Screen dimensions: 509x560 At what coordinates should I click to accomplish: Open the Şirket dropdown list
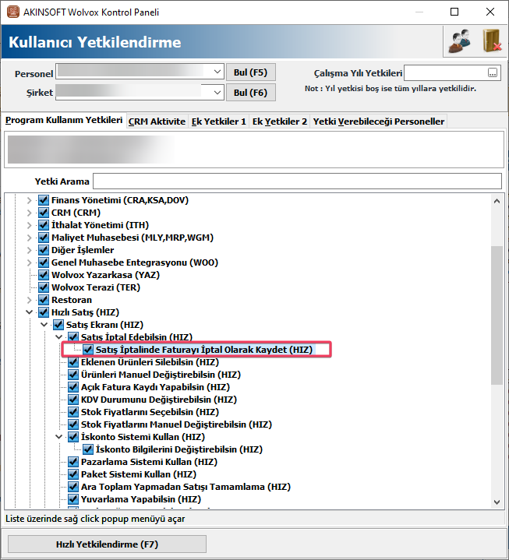[x=217, y=93]
